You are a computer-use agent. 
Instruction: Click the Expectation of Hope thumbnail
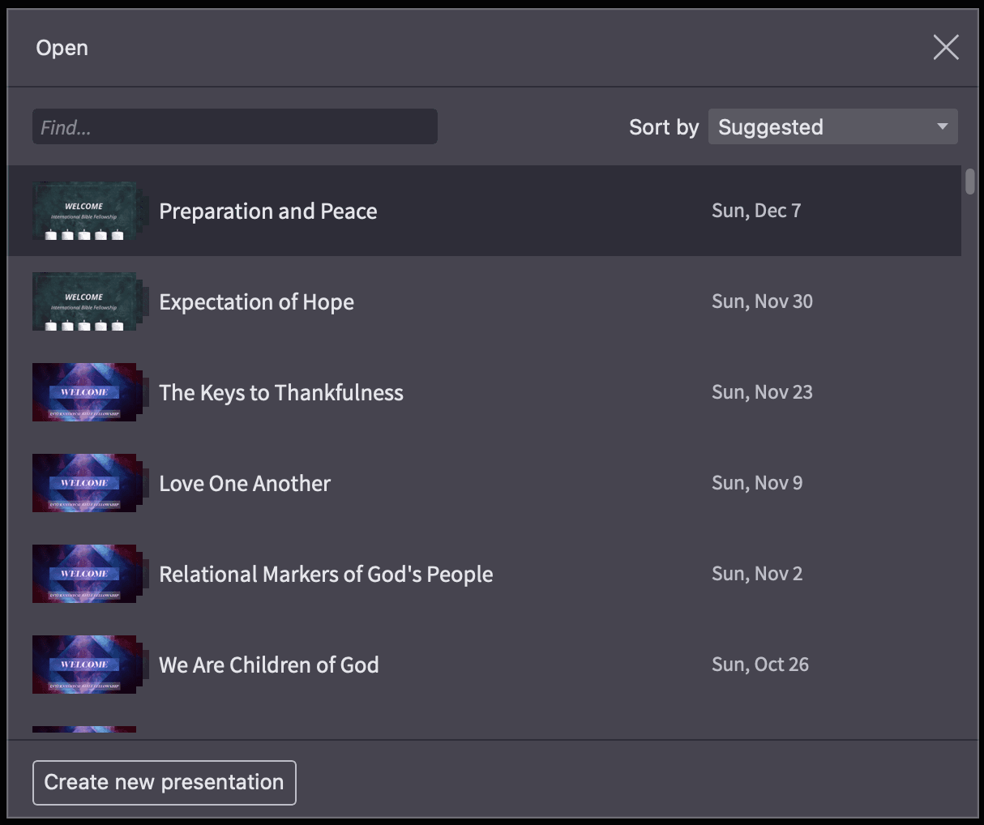(x=84, y=301)
